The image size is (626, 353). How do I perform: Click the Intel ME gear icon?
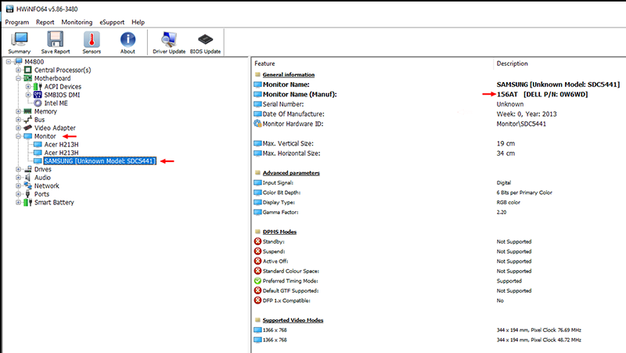[x=38, y=103]
